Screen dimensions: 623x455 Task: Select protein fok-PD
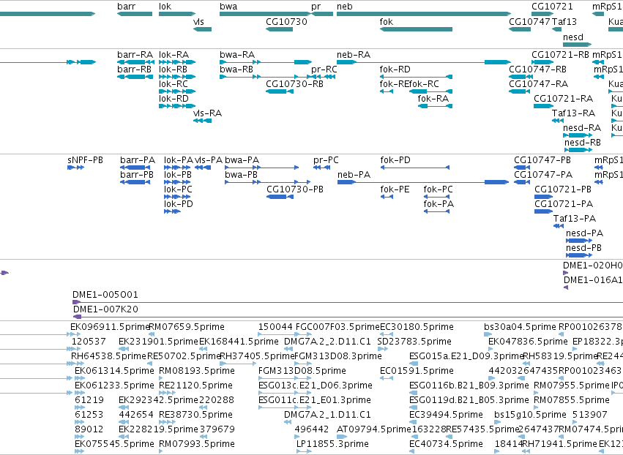[415, 168]
